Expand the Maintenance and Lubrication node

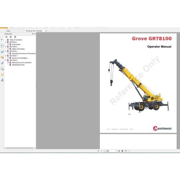point(8,63)
